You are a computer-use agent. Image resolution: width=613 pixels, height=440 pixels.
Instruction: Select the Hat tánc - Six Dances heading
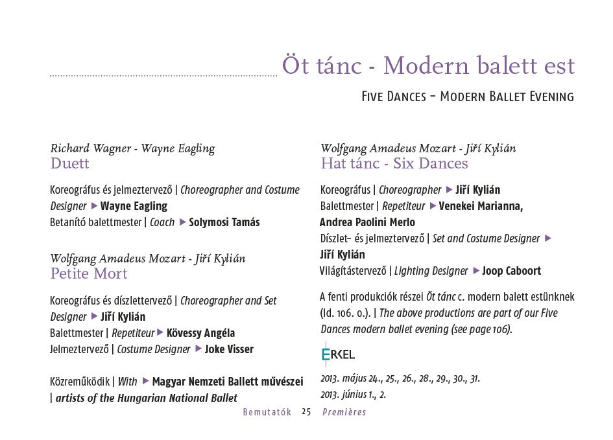[x=394, y=163]
